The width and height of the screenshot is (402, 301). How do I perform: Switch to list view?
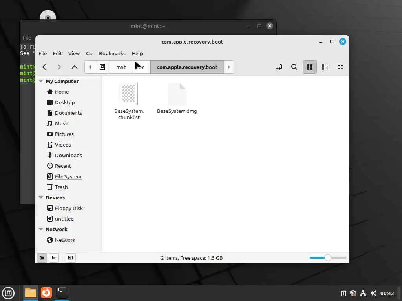coord(325,67)
